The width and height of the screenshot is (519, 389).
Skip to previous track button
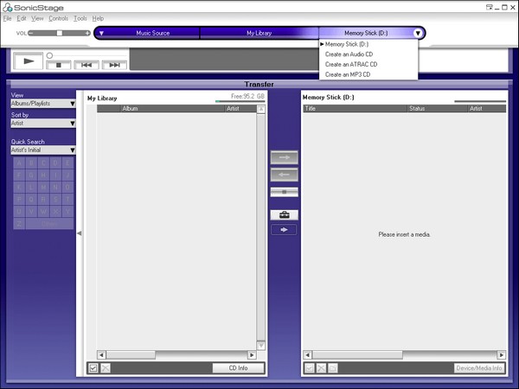[86, 65]
